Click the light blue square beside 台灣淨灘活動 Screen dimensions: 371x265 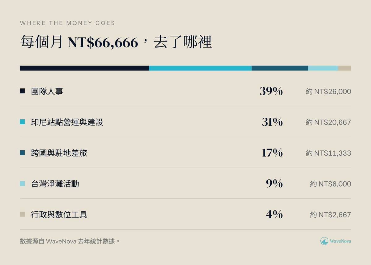[x=22, y=183]
